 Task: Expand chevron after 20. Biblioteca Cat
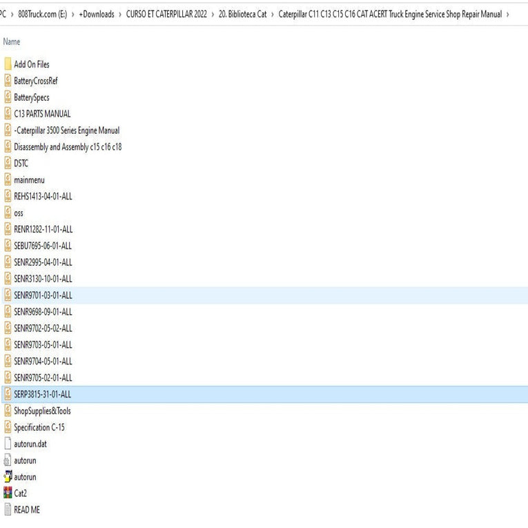[273, 14]
